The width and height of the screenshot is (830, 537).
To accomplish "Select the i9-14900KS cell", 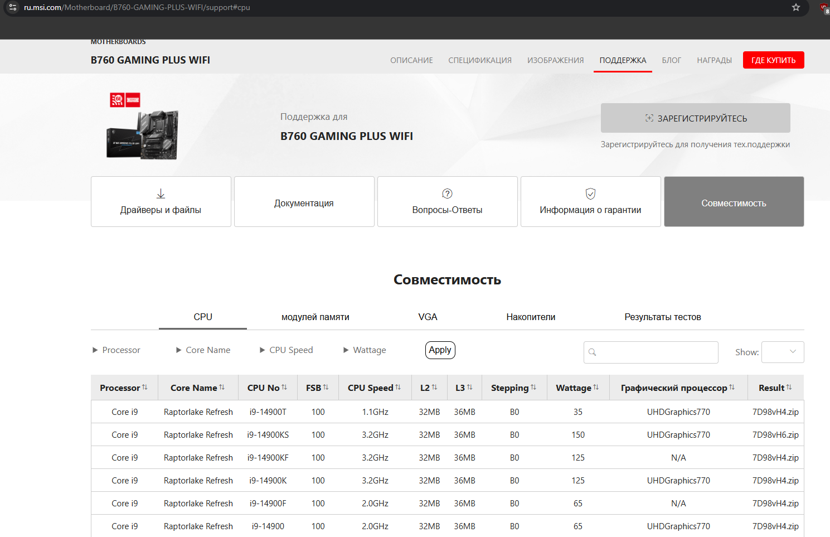I will pyautogui.click(x=268, y=435).
